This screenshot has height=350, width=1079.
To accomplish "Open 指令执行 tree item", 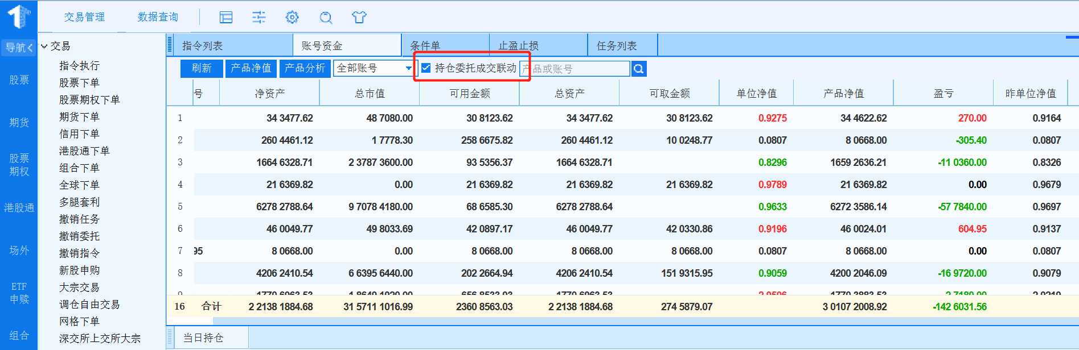I will point(79,66).
